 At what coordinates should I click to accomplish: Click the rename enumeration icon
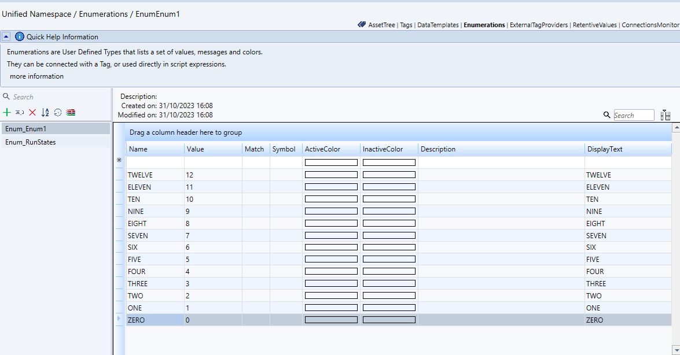20,112
